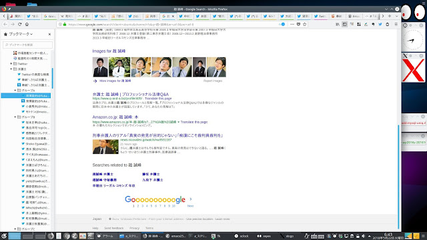The width and height of the screenshot is (427, 240).
Task: Close the bookmarks sidebar with the X
Action: [x=49, y=34]
